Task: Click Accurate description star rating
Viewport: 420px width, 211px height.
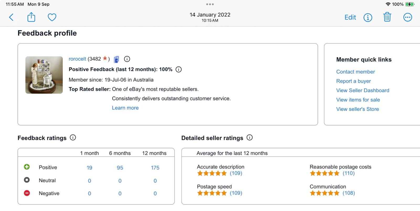Action: (x=212, y=173)
